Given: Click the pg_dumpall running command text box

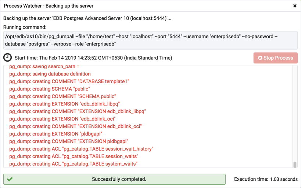Looking at the screenshot, I should tap(150, 40).
